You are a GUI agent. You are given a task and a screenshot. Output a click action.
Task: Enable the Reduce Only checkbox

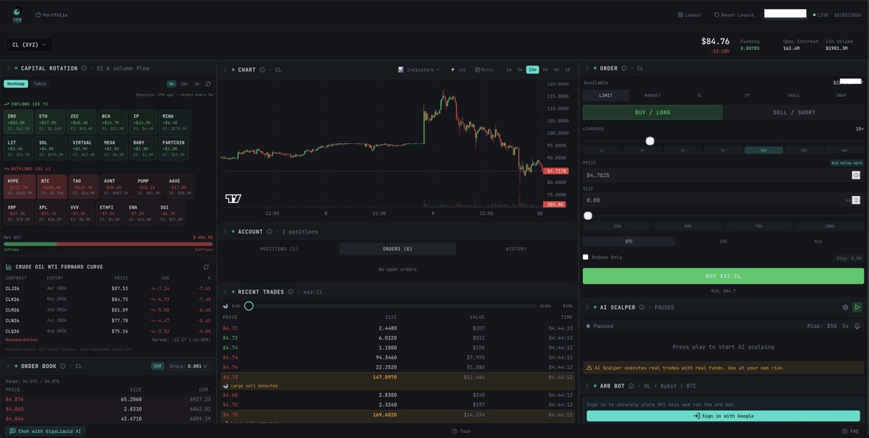click(x=586, y=257)
